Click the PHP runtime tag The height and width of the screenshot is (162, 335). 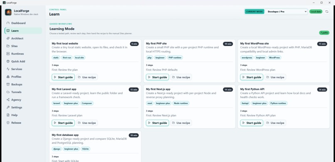[175, 58]
